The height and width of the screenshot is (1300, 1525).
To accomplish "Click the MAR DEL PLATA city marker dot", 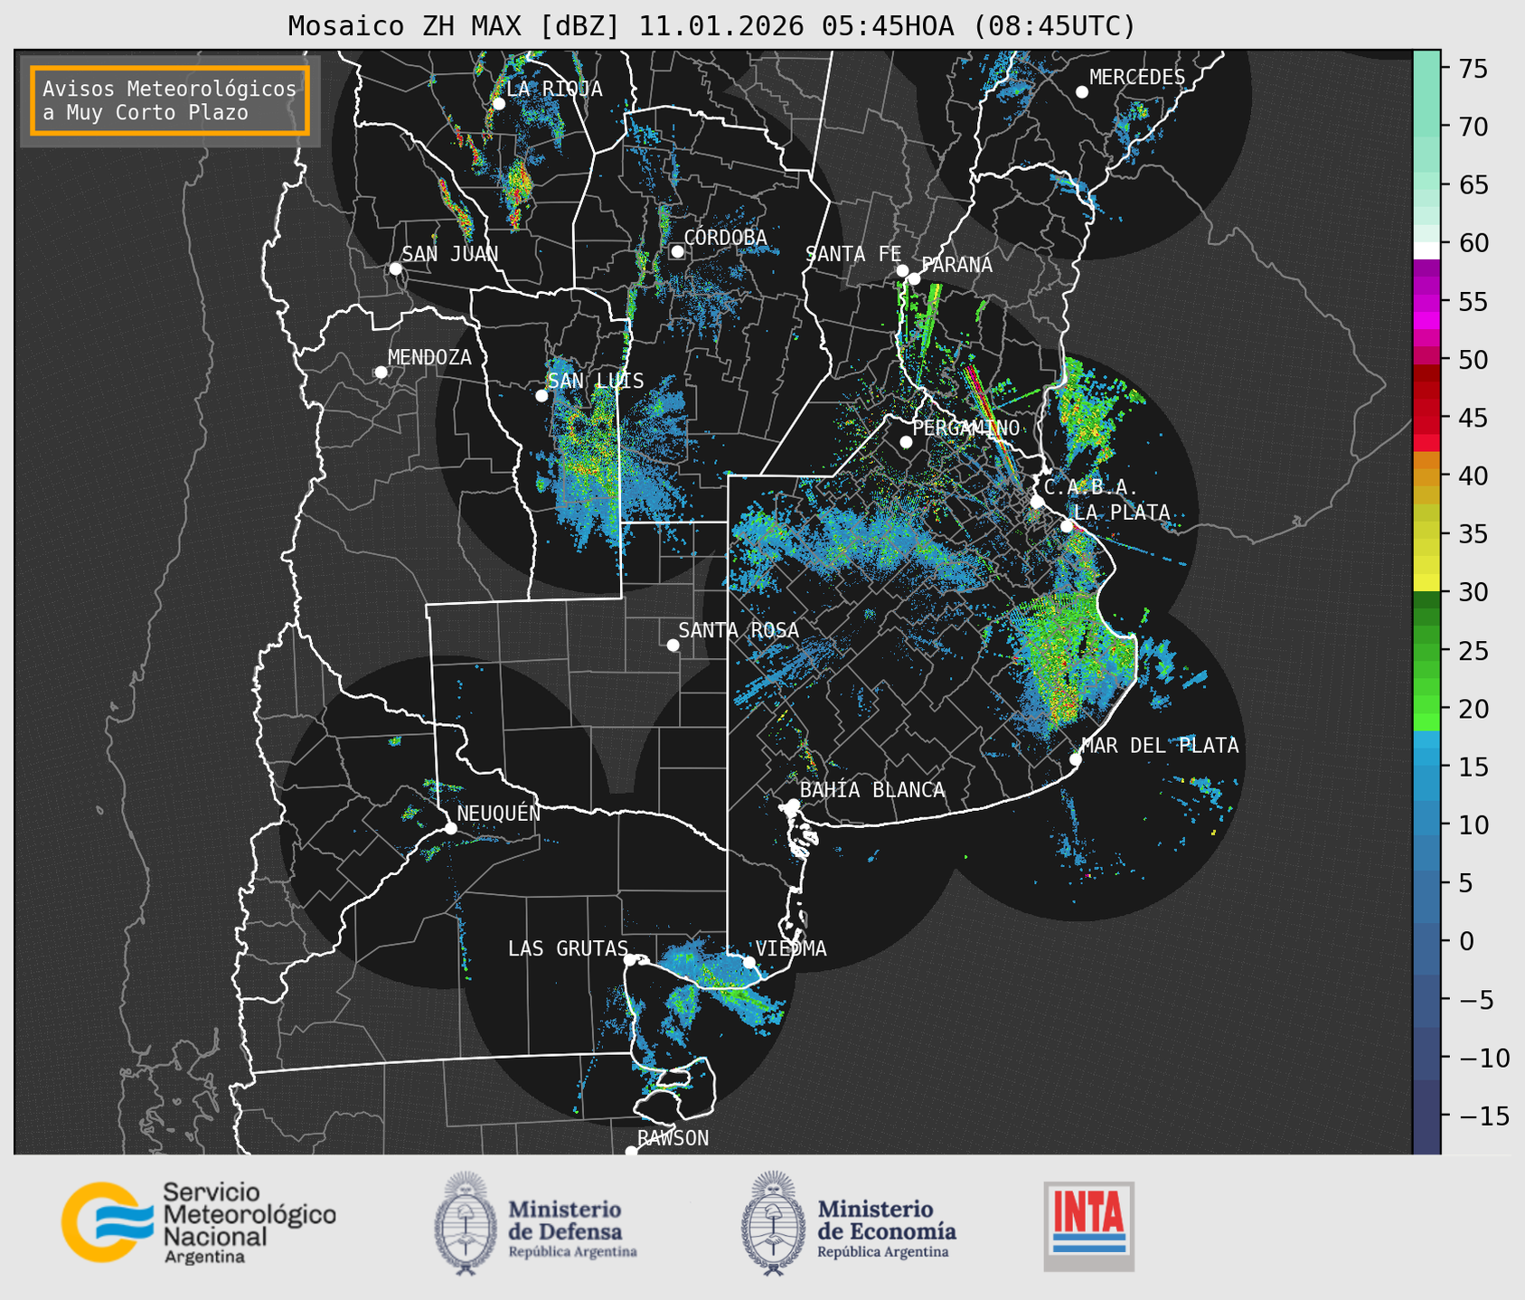I will pyautogui.click(x=1076, y=759).
